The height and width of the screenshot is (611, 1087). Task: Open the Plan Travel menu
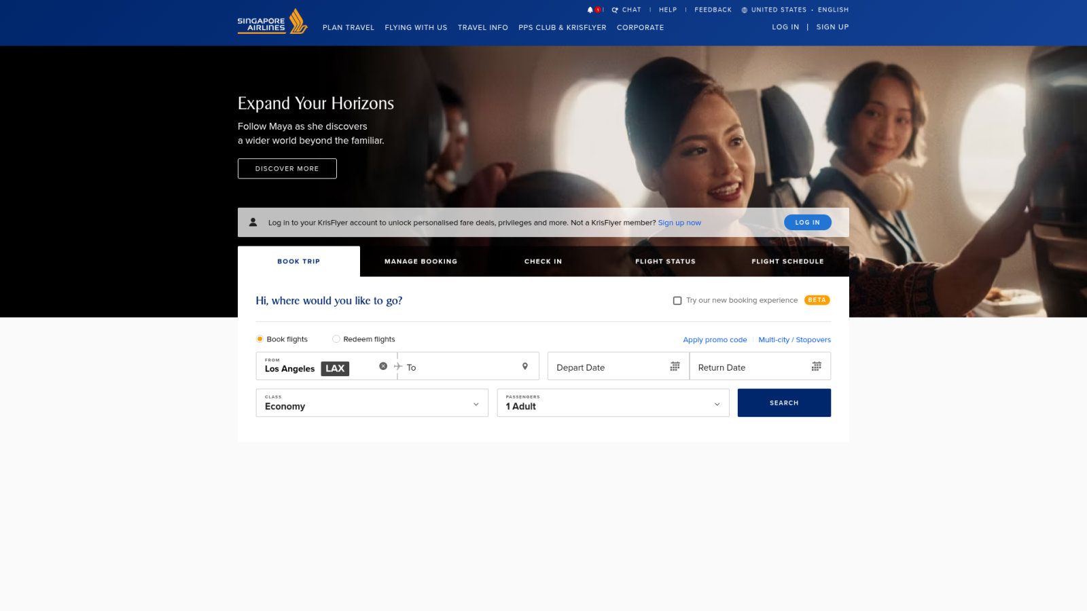pos(349,28)
